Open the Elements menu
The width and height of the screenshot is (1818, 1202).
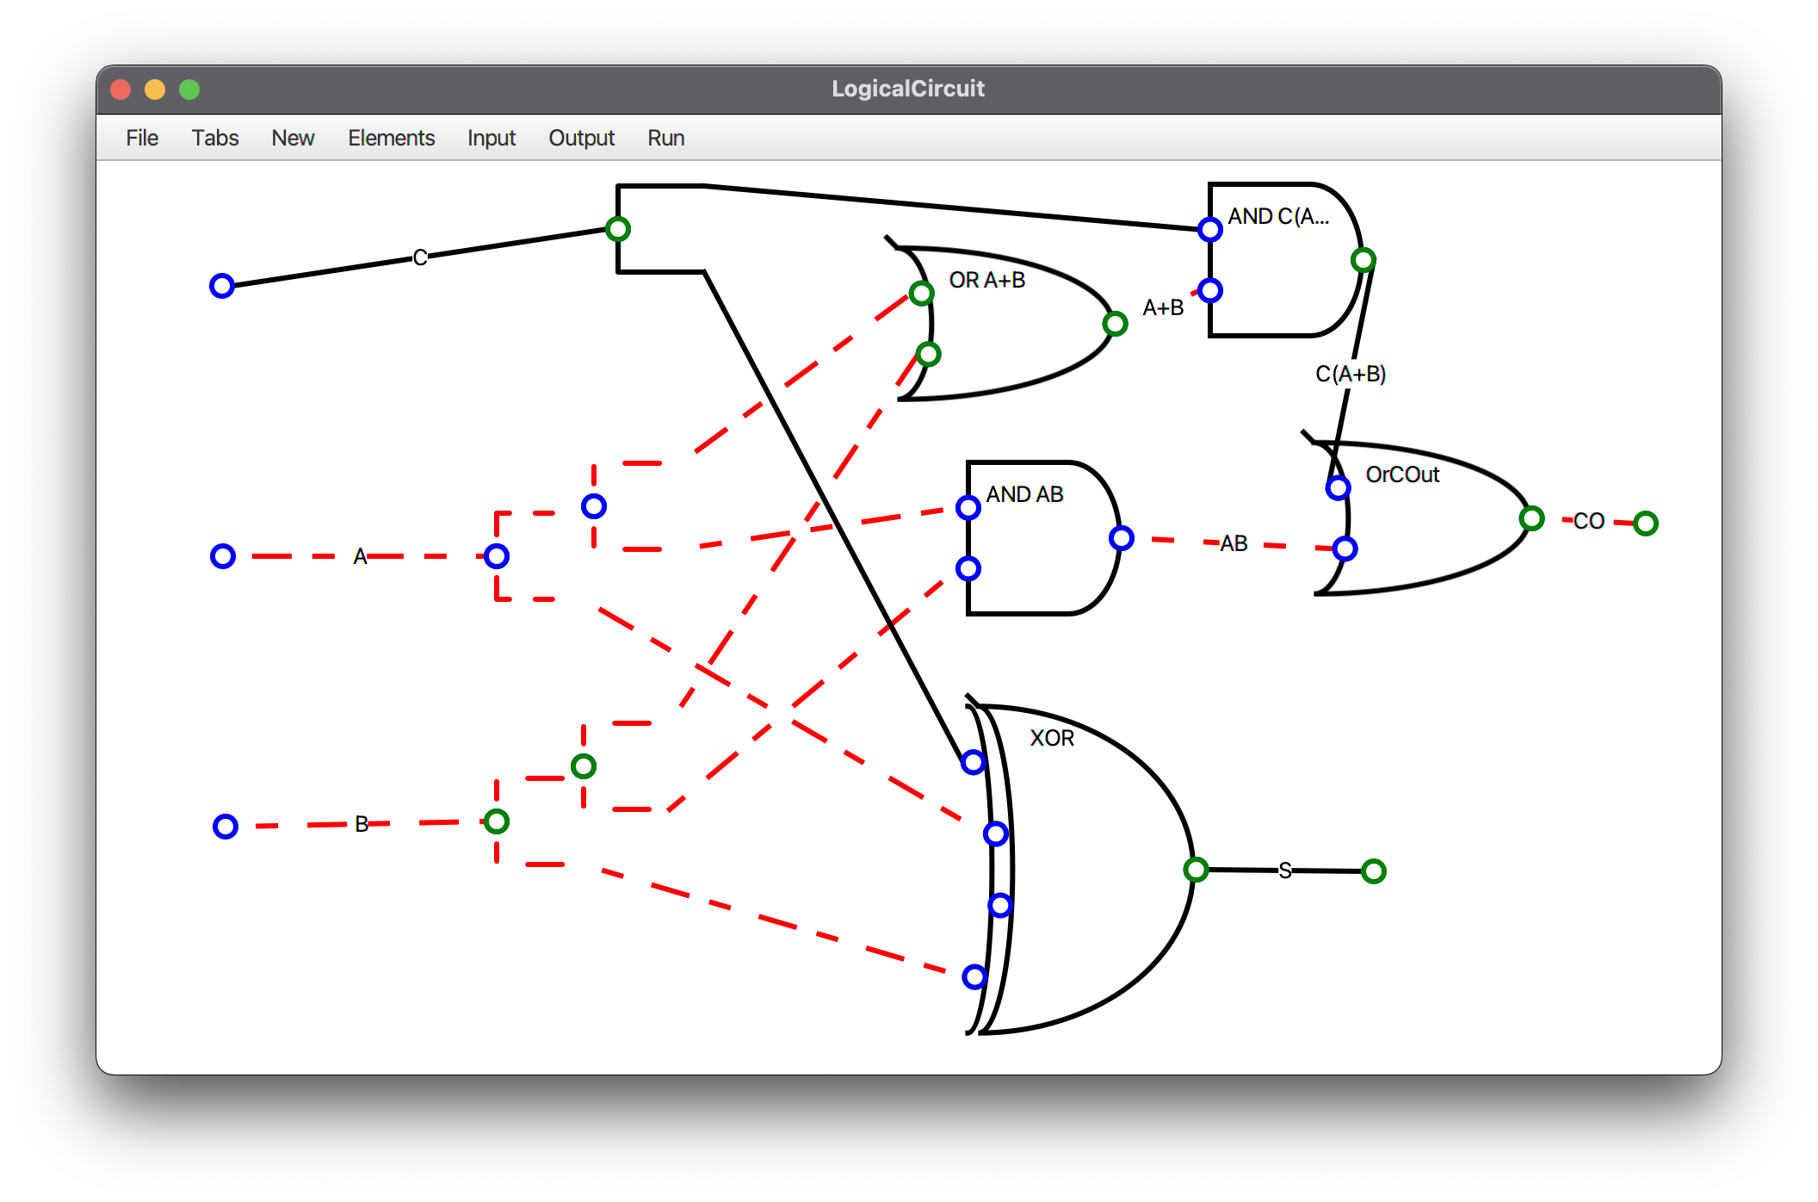point(391,138)
